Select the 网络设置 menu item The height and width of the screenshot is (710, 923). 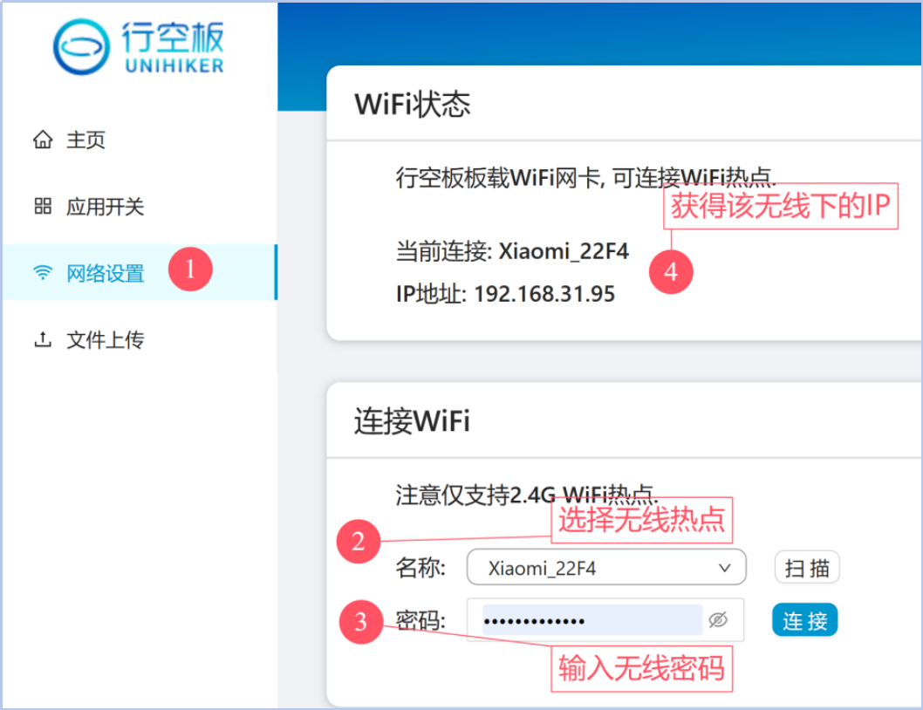[x=139, y=273]
